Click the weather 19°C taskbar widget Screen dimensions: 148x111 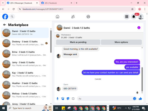117,108
